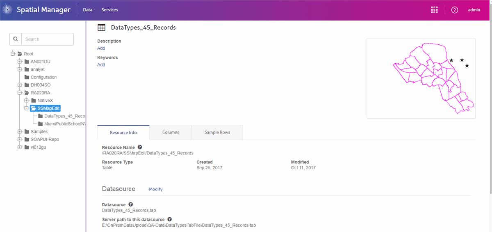Collapse the Root tree node
Viewport: 492px width, 232px height.
pos(13,54)
